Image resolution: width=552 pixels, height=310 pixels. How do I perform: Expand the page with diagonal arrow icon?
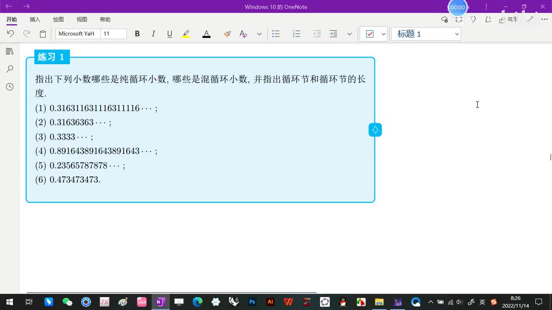[530, 19]
